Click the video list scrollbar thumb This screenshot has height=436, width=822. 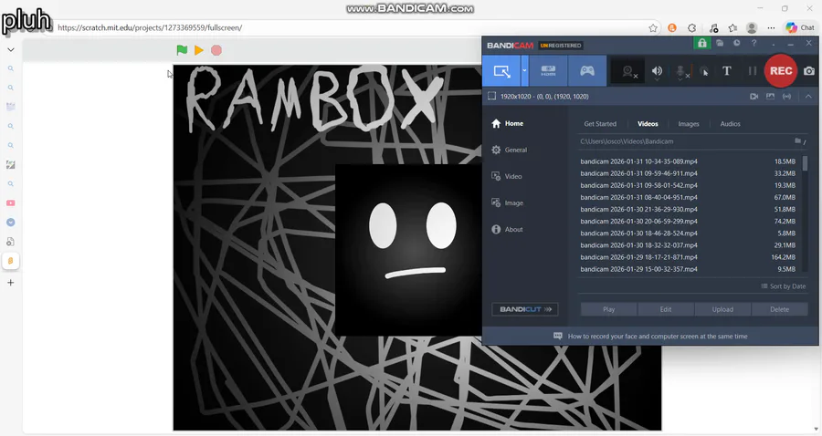pyautogui.click(x=805, y=163)
